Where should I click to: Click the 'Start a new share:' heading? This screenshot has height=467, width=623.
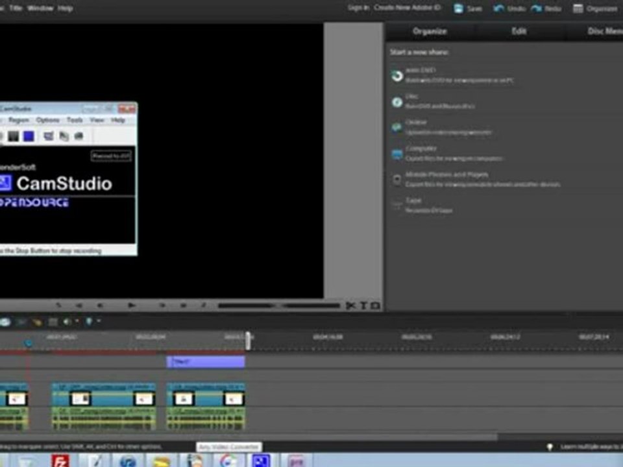(x=419, y=52)
